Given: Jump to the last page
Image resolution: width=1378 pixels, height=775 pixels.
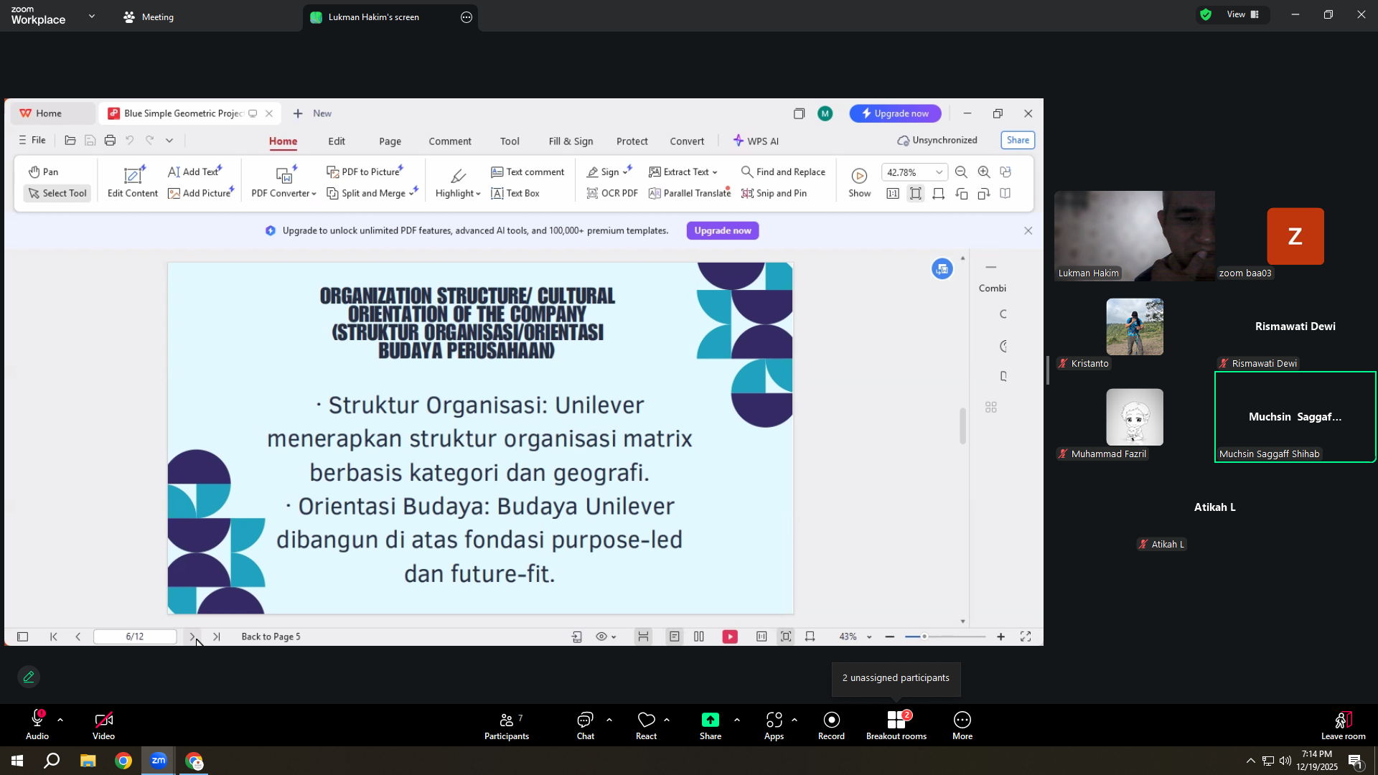Looking at the screenshot, I should [x=217, y=637].
